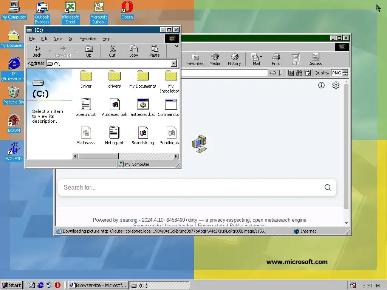Screen dimensions: 387x290
Task: Click the clipboard icon in Browservice bar
Action: point(308,73)
